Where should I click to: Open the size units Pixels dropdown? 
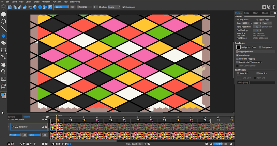point(267,23)
